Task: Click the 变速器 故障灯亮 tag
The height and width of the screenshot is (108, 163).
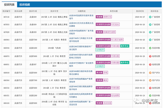Action: tap(104, 17)
